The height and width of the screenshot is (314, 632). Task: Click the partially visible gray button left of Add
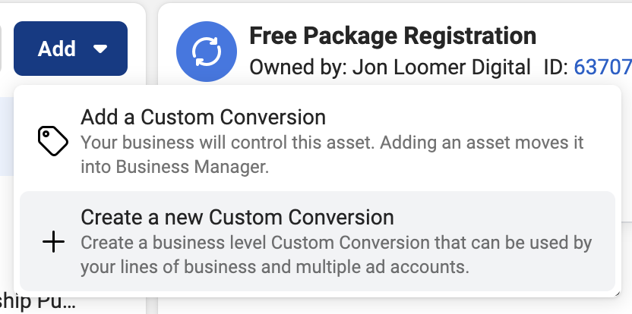[x=1, y=49]
